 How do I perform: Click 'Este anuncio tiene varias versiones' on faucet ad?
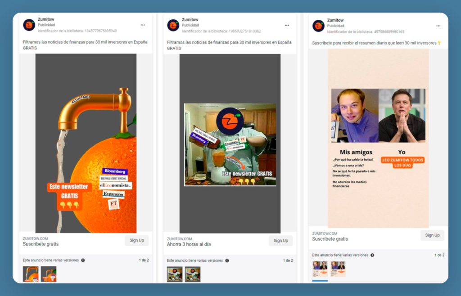[51, 260]
